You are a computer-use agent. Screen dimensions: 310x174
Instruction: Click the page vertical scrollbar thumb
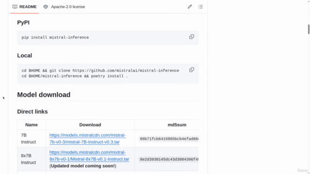[309, 29]
